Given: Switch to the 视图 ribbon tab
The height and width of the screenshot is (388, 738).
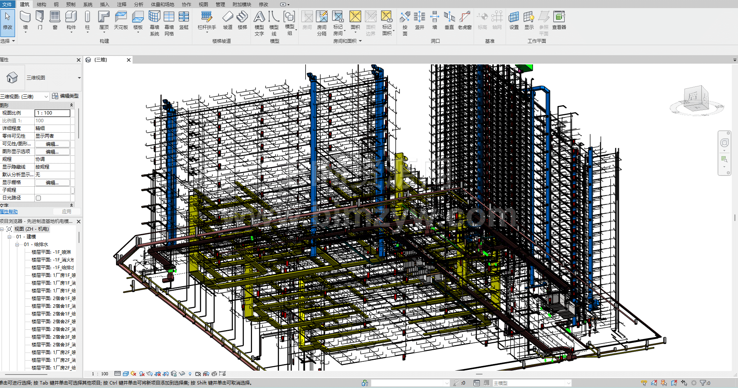Looking at the screenshot, I should (x=203, y=5).
